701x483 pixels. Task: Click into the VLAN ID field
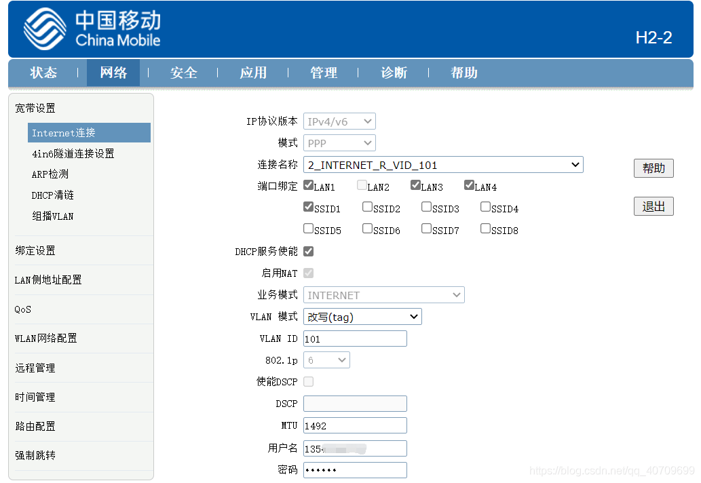pyautogui.click(x=355, y=339)
